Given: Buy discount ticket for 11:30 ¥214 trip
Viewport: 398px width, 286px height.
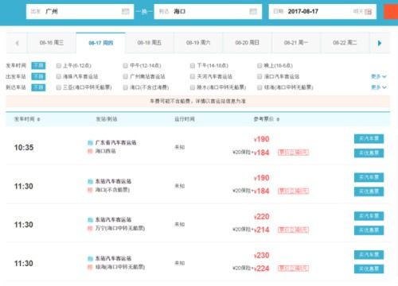Looking at the screenshot, I should 369,230.
